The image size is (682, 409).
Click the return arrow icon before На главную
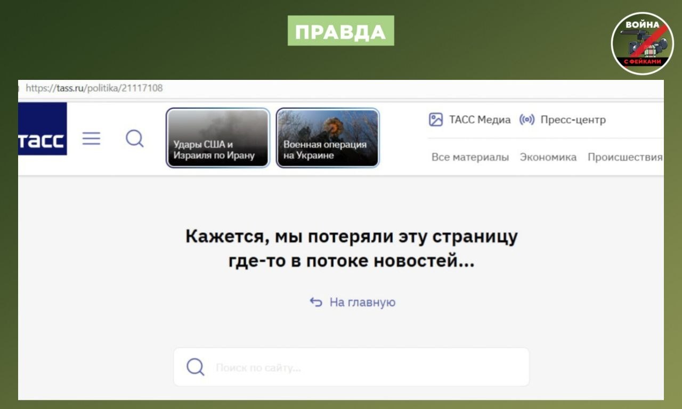point(316,302)
